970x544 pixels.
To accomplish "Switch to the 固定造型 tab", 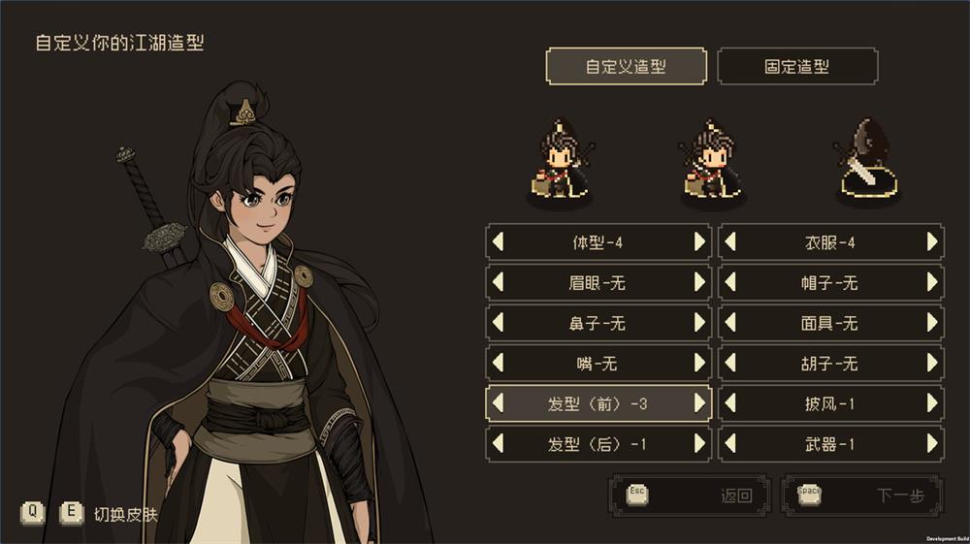I will pos(797,66).
